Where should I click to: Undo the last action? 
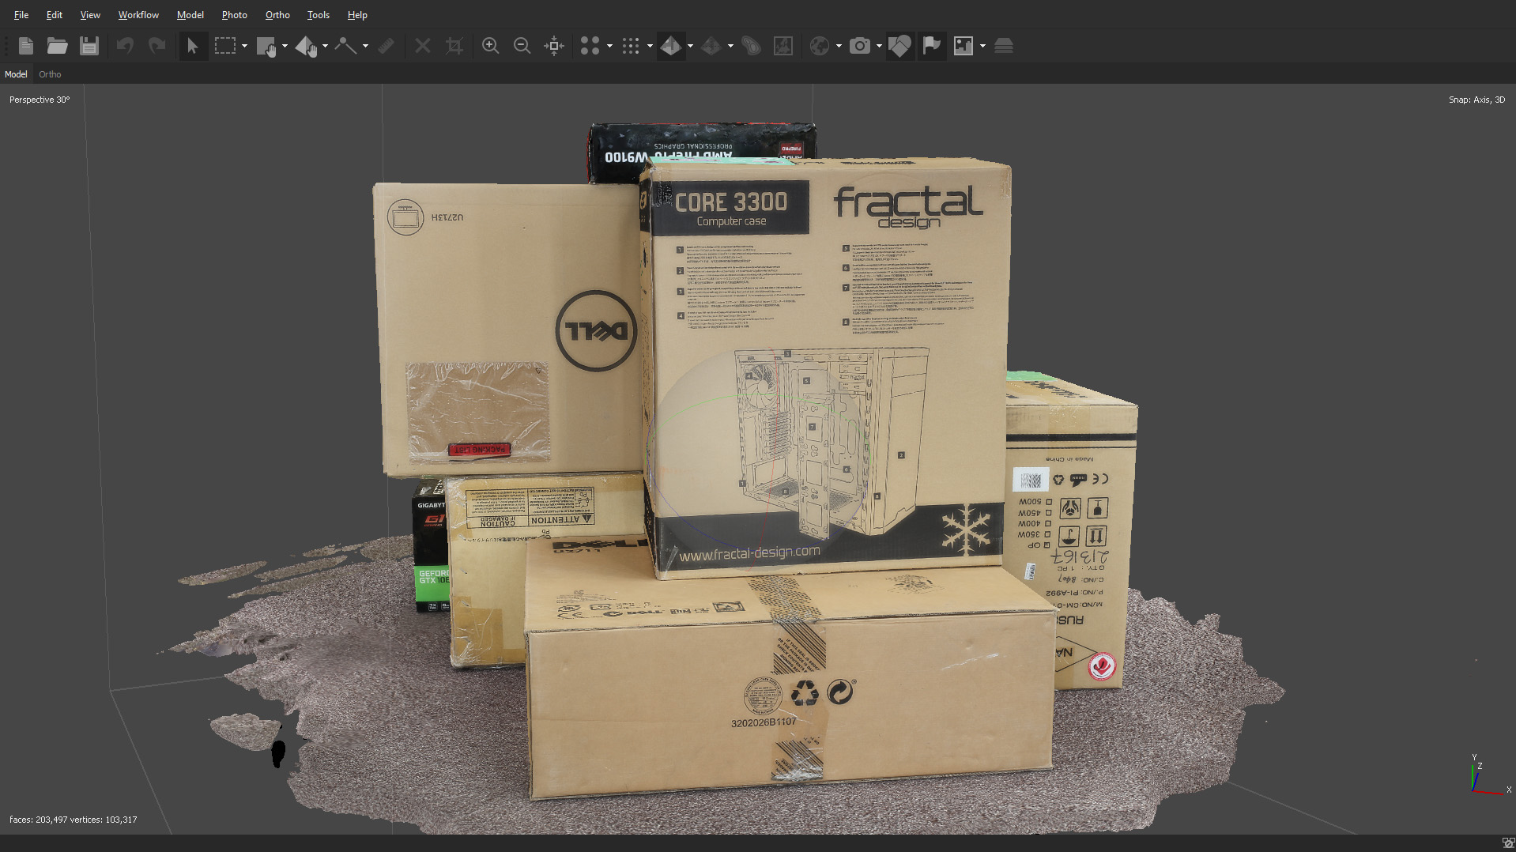coord(125,46)
